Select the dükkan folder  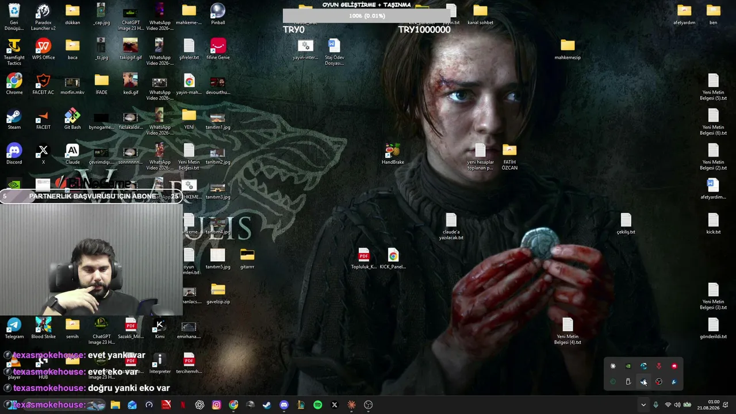click(72, 15)
